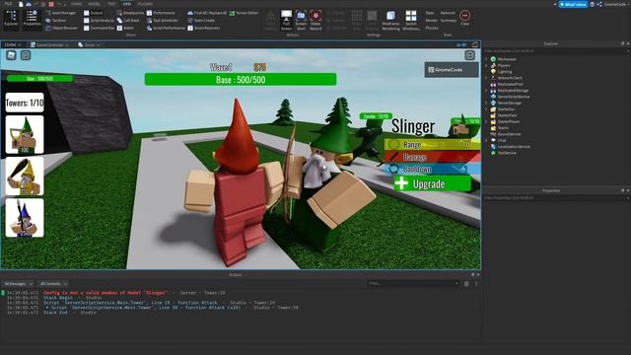Image resolution: width=631 pixels, height=355 pixels.
Task: Open the FILE menu
Action: (x=8, y=4)
